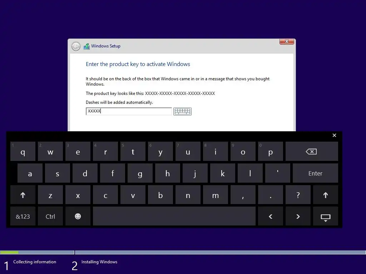Tap the o key

(243, 151)
